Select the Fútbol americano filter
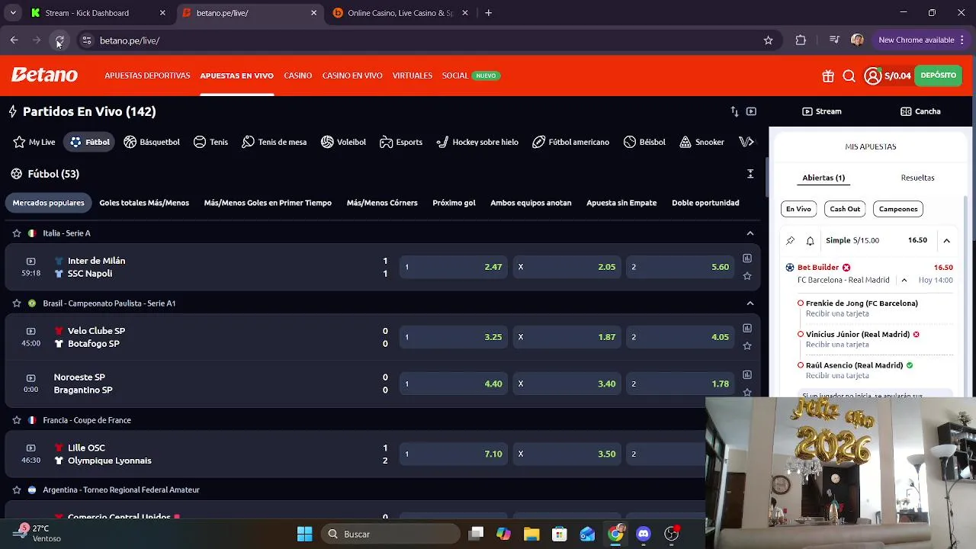 tap(570, 142)
